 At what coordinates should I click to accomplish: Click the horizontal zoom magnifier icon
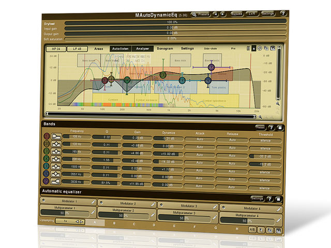[x=260, y=117]
